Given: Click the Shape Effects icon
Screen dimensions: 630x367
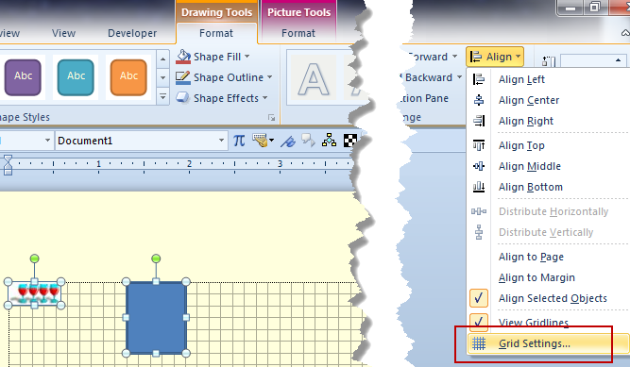Looking at the screenshot, I should 183,98.
